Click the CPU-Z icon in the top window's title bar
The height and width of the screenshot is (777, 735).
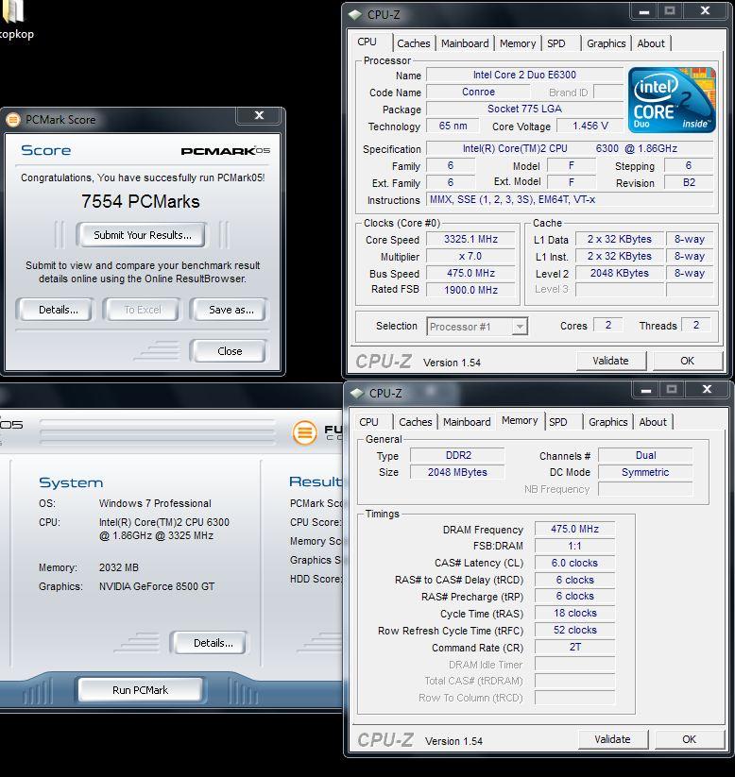[x=355, y=15]
